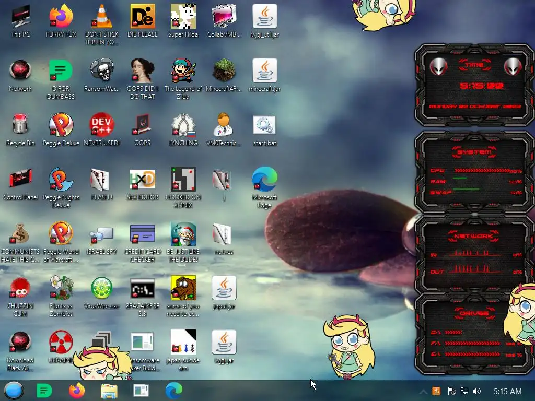Select the Peggle Deluxe shortcut
The image size is (535, 401).
[61, 130]
